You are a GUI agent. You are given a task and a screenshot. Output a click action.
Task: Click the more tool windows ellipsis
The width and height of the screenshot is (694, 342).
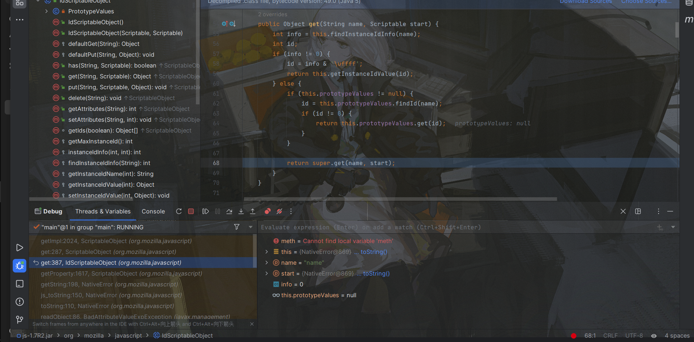20,20
